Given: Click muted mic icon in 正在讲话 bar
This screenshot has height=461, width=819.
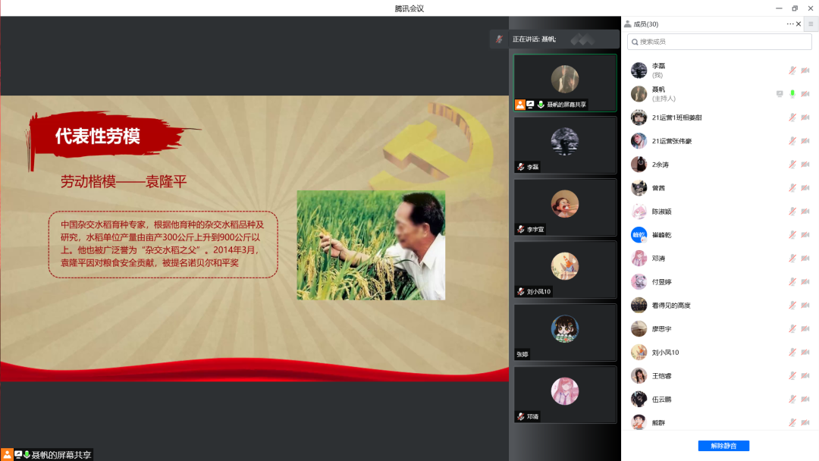Looking at the screenshot, I should [499, 39].
